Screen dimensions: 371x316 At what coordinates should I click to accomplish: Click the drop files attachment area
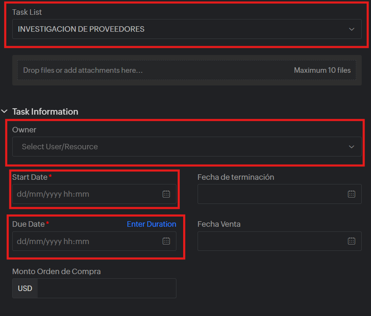pyautogui.click(x=127, y=70)
